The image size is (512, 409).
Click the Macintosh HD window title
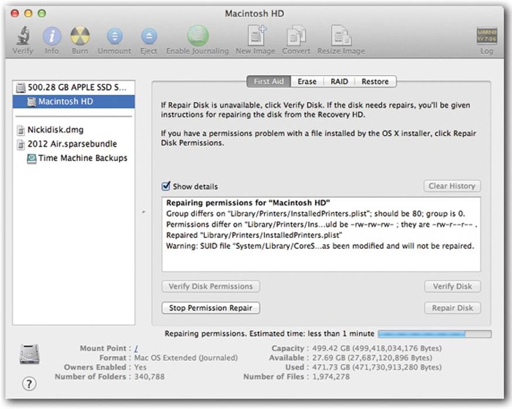point(255,13)
